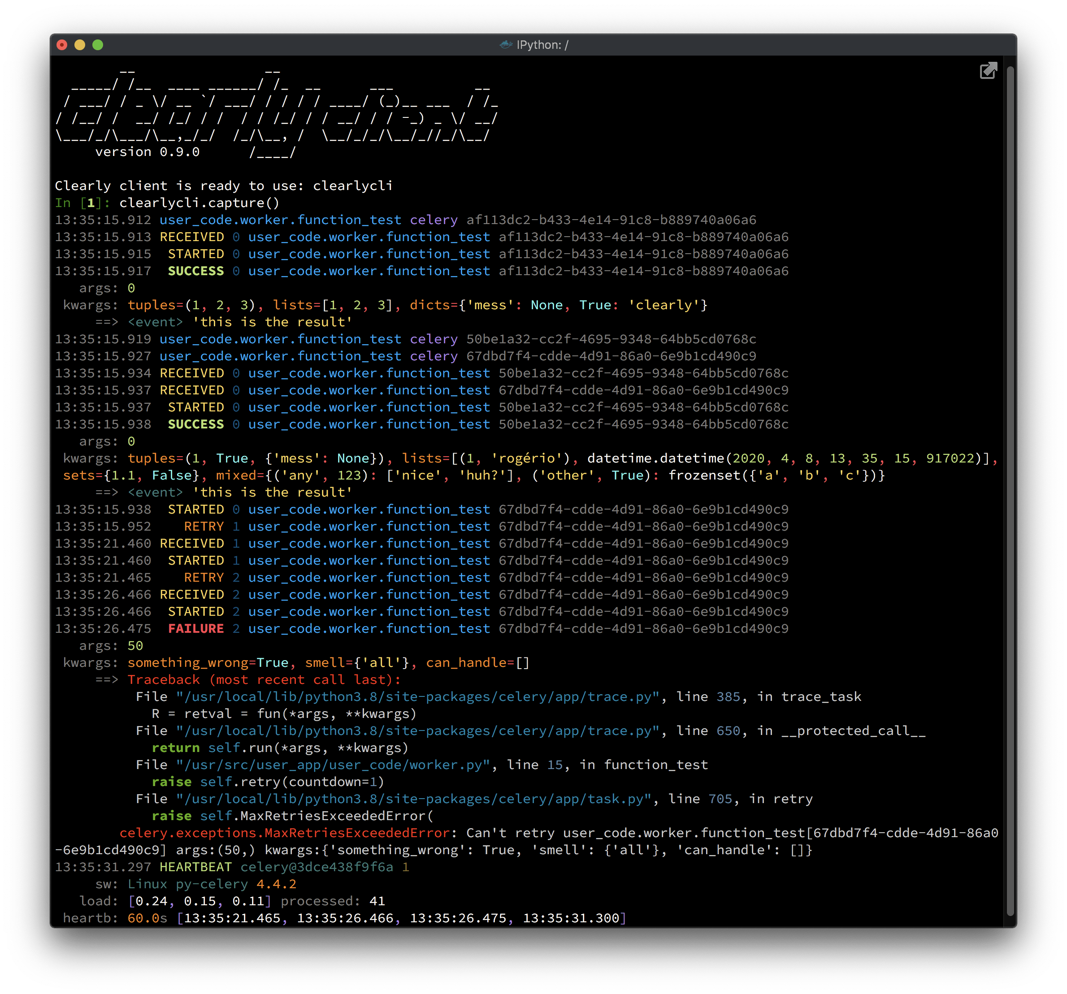This screenshot has height=994, width=1067.
Task: Click 'datetime.datetime(2020, 4, 8...' value
Action: (788, 458)
